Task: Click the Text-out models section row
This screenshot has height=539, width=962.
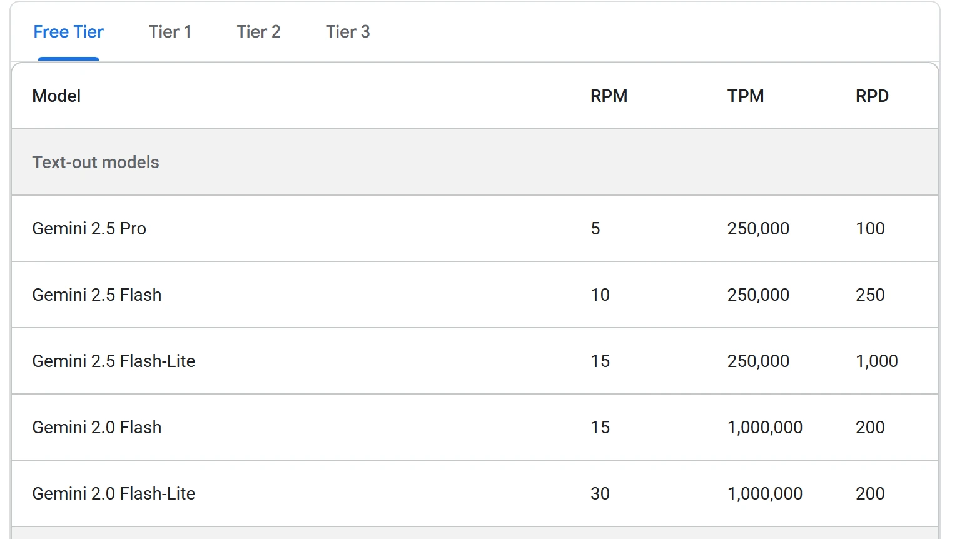Action: [475, 162]
